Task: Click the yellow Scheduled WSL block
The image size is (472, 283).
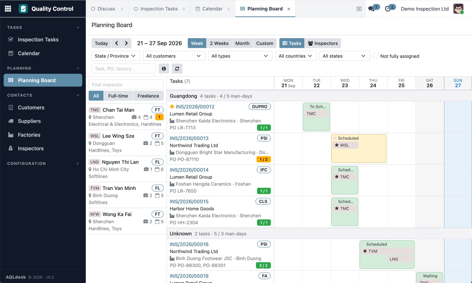Action: tap(359, 149)
